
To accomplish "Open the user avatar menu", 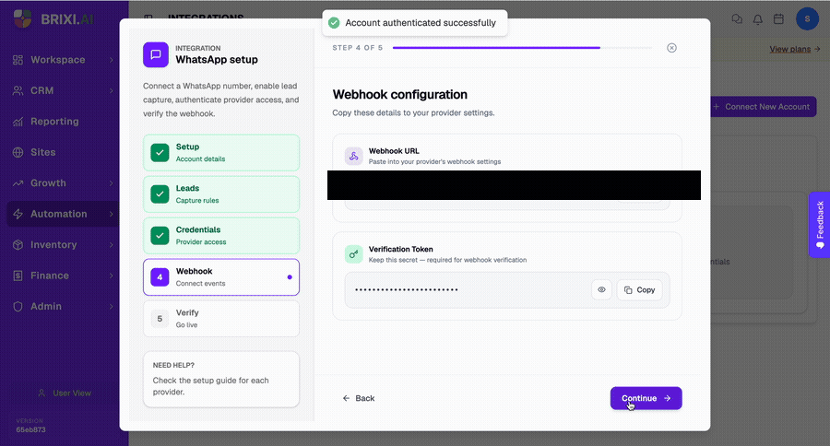I will pos(807,19).
